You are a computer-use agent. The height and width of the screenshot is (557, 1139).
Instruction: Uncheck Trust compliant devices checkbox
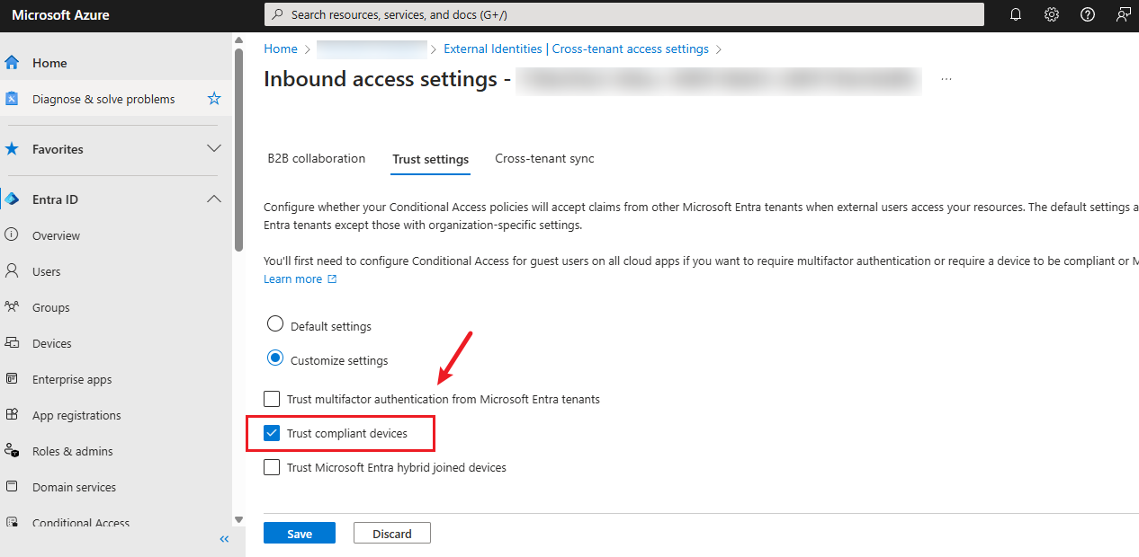pos(272,433)
